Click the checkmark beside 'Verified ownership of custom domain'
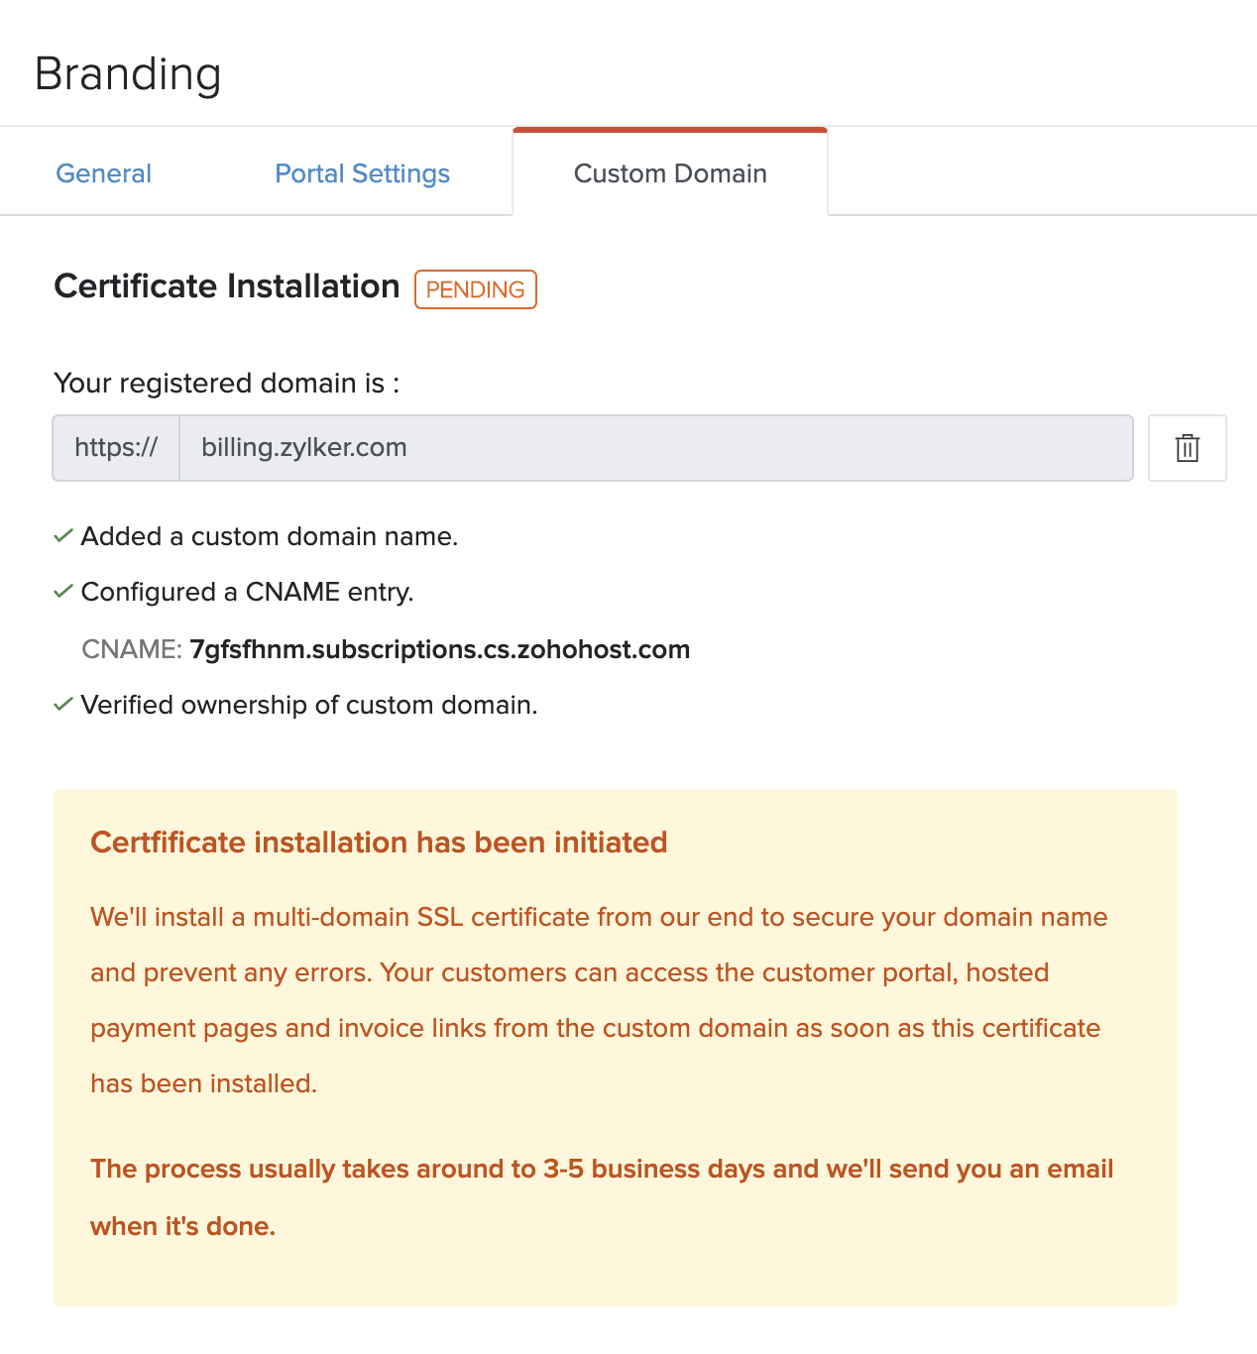Screen dimensions: 1257x1354 (x=62, y=704)
